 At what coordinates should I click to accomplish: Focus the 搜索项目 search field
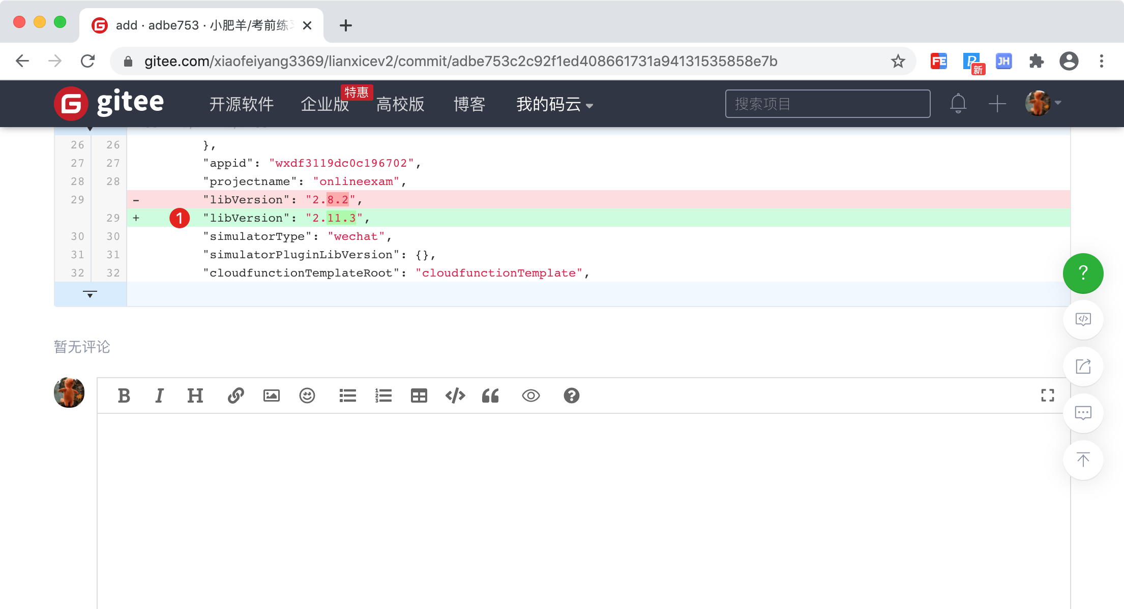tap(827, 104)
